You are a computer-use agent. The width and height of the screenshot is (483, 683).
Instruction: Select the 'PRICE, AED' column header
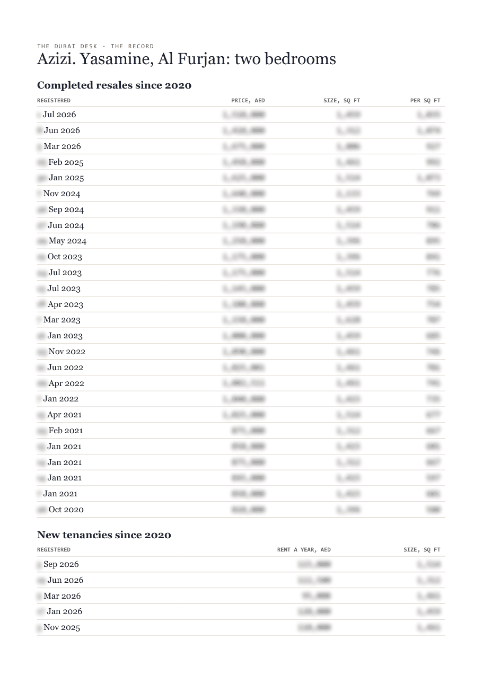[248, 100]
